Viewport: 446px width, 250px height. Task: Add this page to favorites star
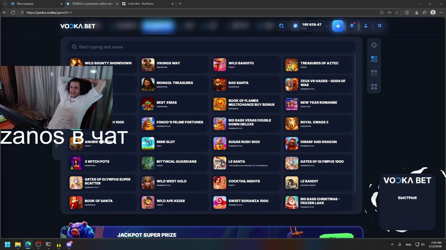pos(397,12)
